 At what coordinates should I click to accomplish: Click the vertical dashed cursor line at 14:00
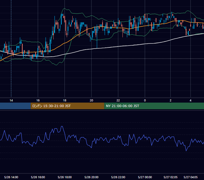(11, 49)
